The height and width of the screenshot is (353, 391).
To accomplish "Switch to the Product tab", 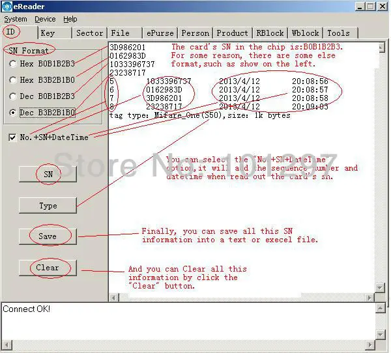I will 233,33.
